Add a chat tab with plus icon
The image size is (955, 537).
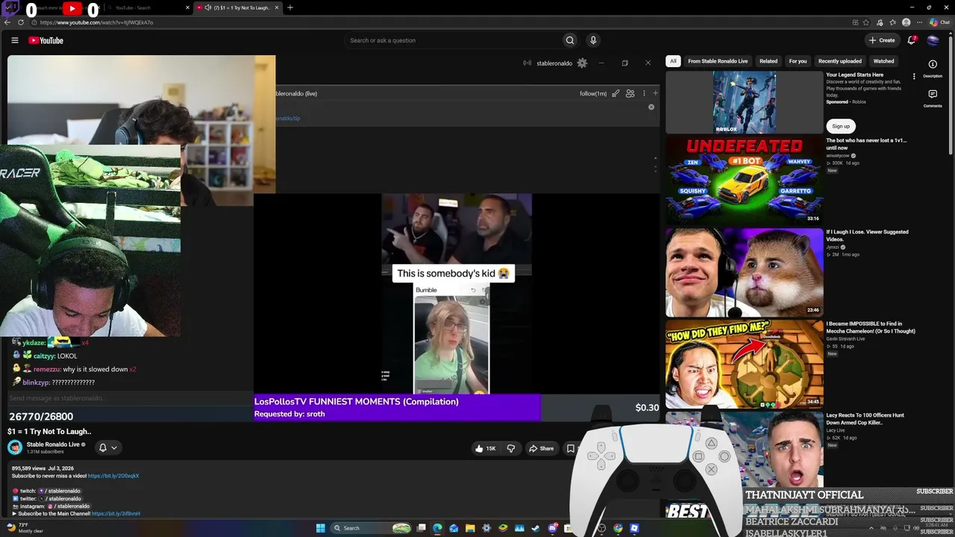click(655, 93)
